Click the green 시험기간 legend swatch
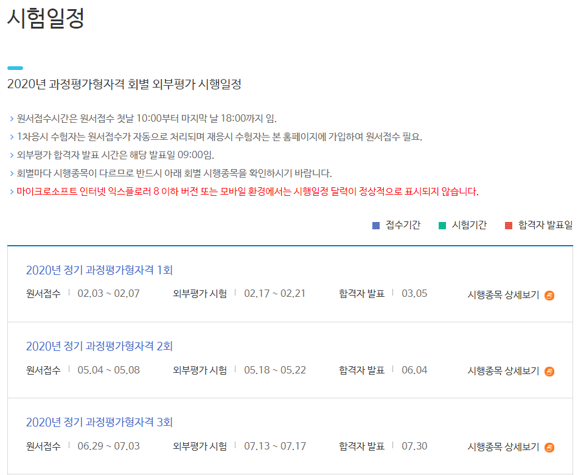578x475 pixels. click(x=442, y=226)
